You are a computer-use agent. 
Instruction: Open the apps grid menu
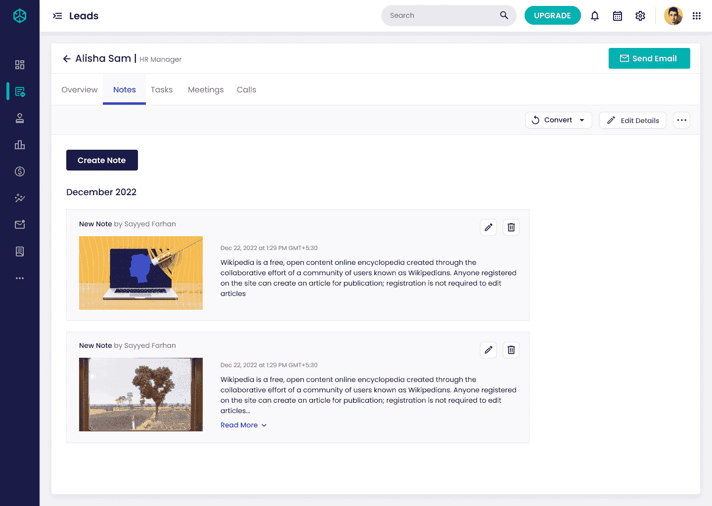[697, 16]
